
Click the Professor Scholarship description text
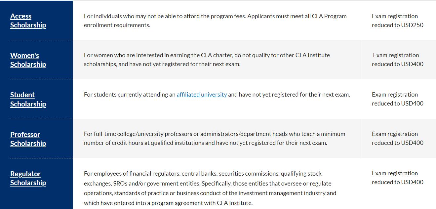214,138
